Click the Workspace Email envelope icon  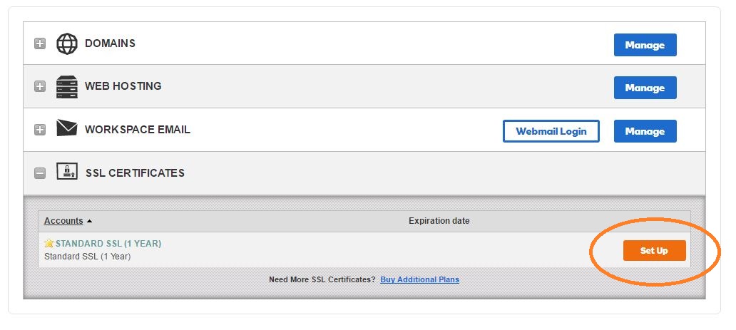tap(67, 129)
